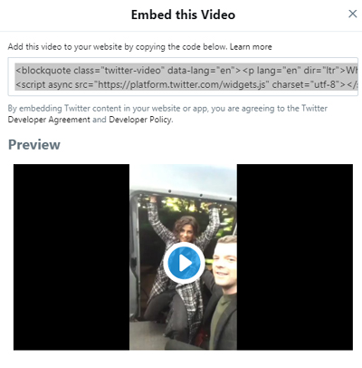The image size is (362, 368).
Task: Click the Embed this Video title
Action: pyautogui.click(x=183, y=15)
